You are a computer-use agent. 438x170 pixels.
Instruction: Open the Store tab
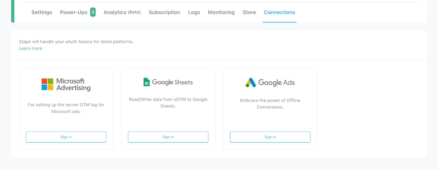pyautogui.click(x=249, y=12)
